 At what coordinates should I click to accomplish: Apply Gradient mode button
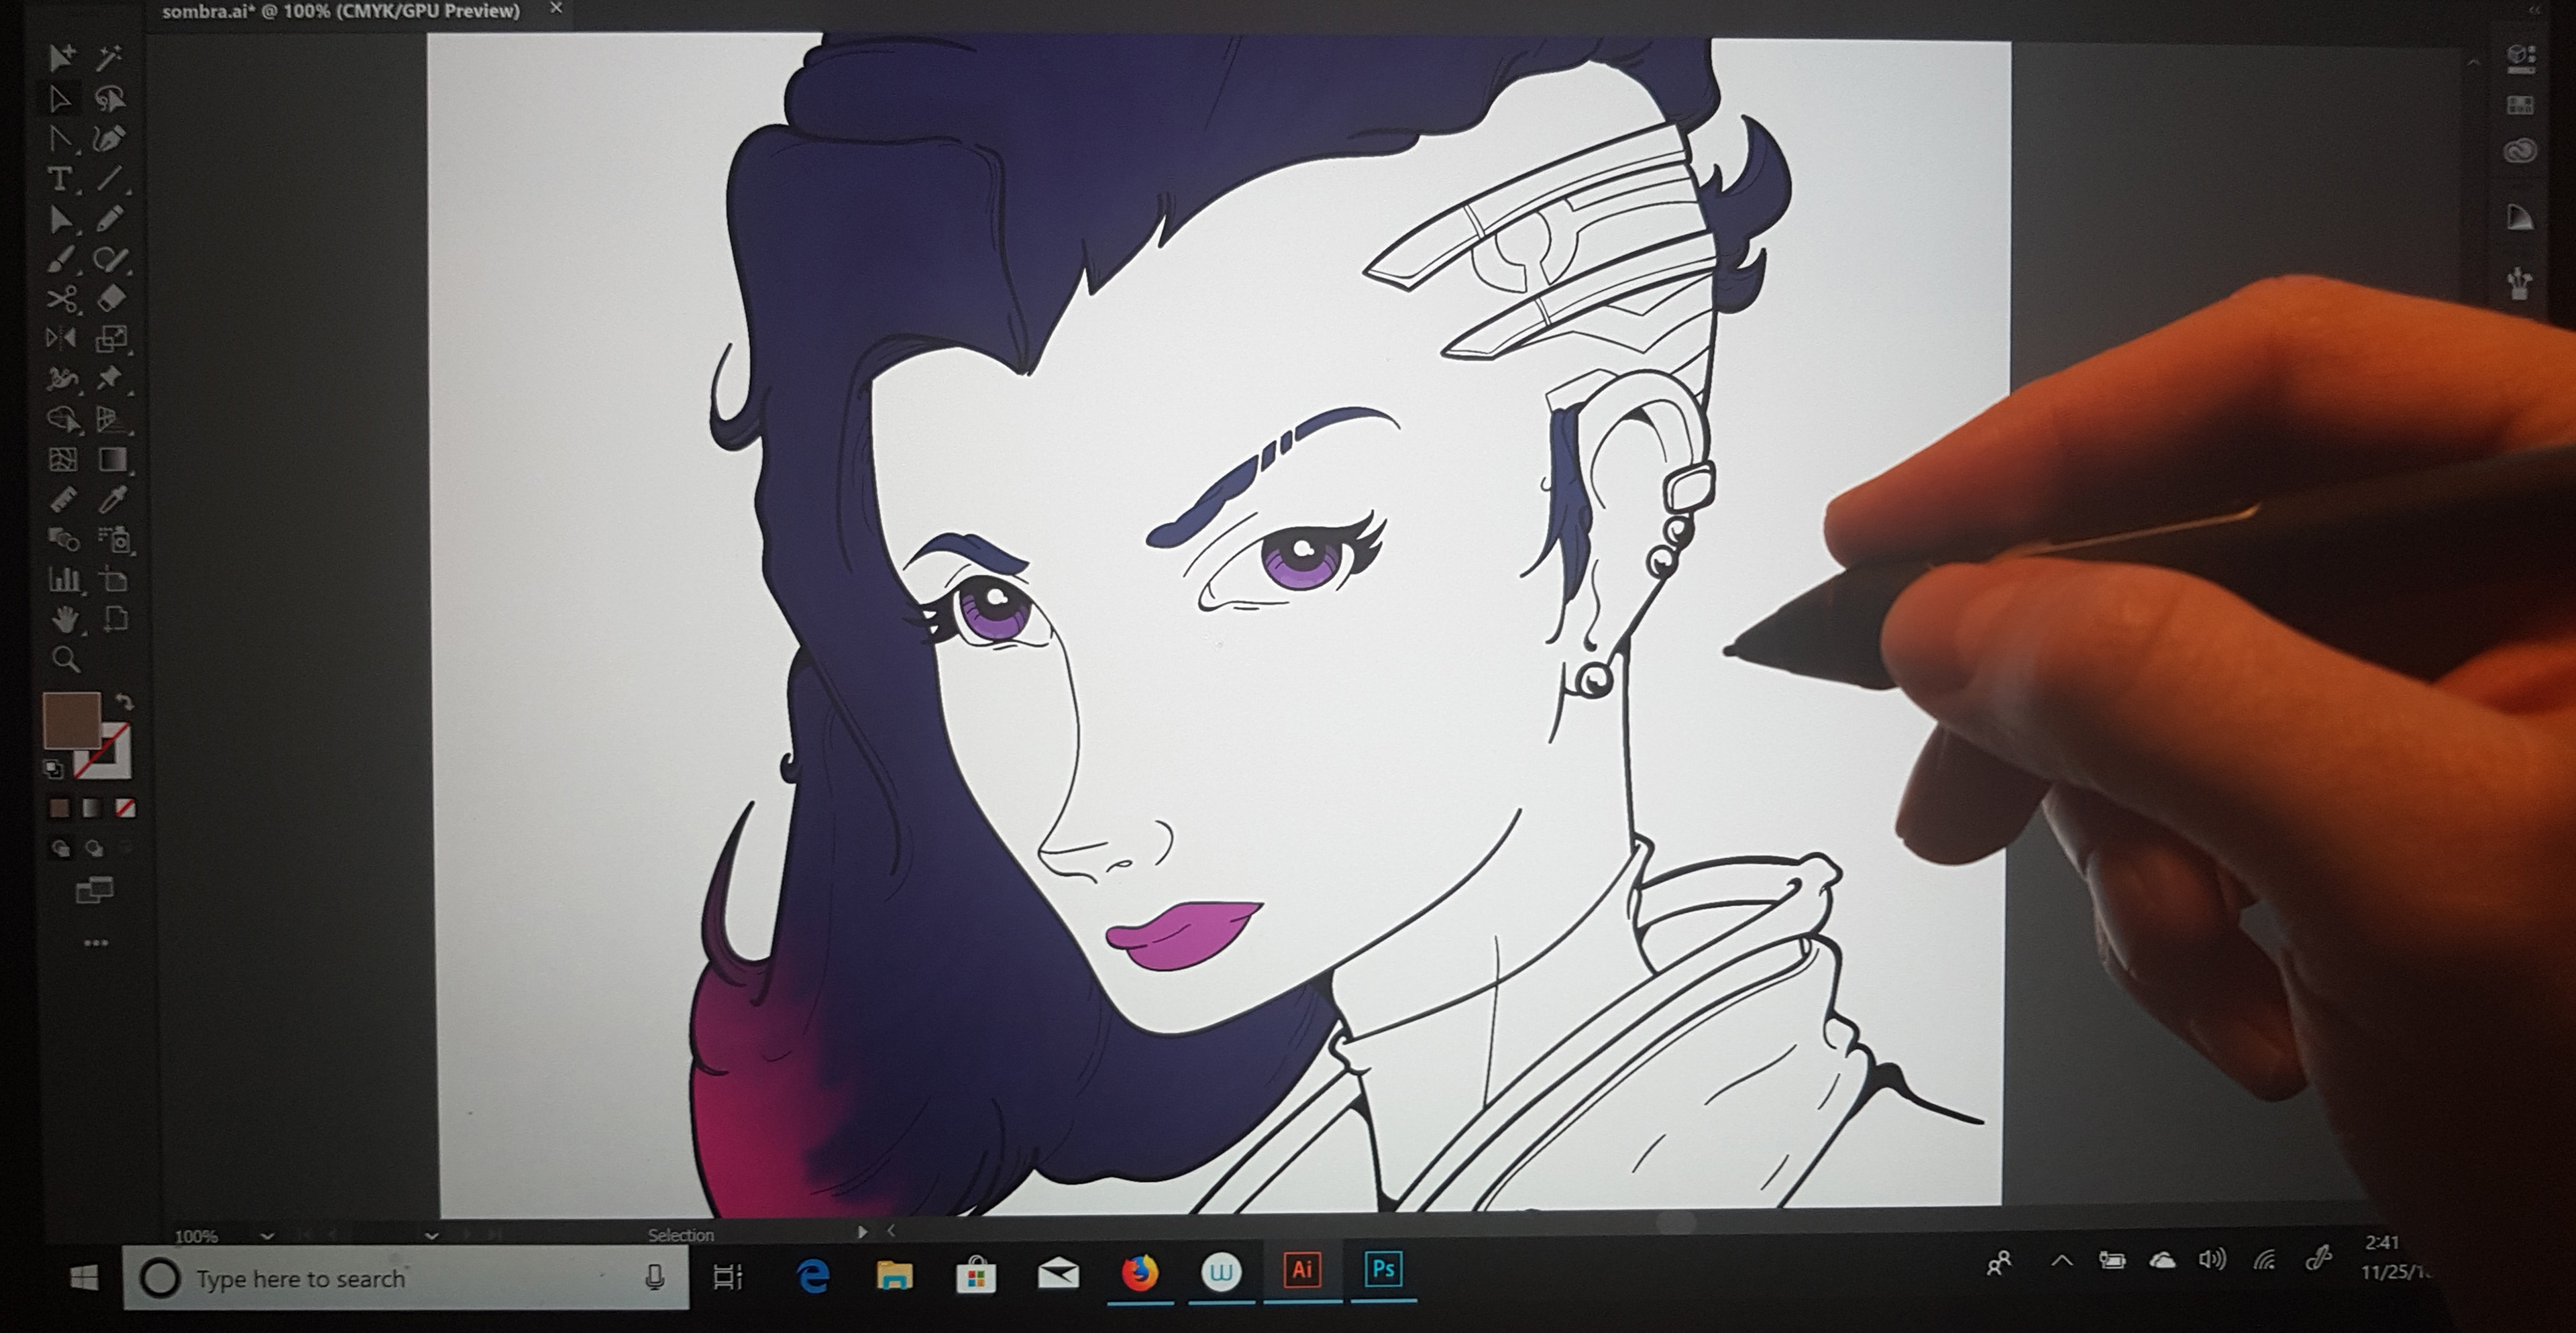pos(92,808)
